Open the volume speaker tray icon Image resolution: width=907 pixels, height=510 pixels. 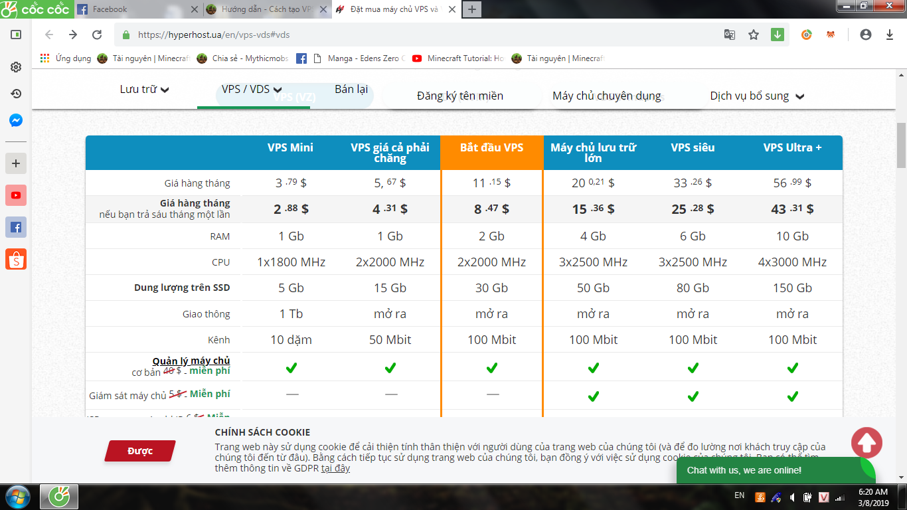791,497
